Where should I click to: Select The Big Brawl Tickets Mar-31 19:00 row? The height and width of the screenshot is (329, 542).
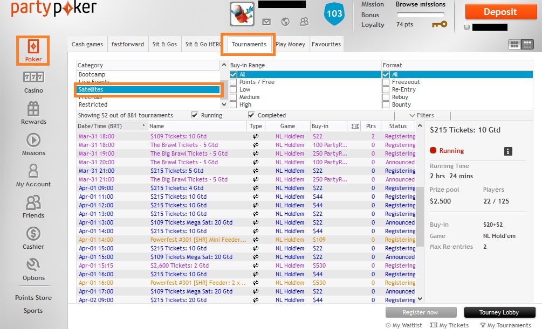(246, 153)
